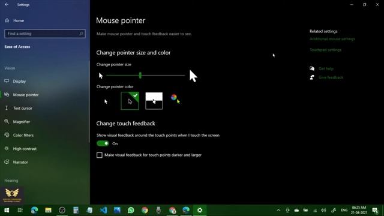Click the Get help chat icon
Image resolution: width=384 pixels, height=216 pixels.
click(312, 68)
